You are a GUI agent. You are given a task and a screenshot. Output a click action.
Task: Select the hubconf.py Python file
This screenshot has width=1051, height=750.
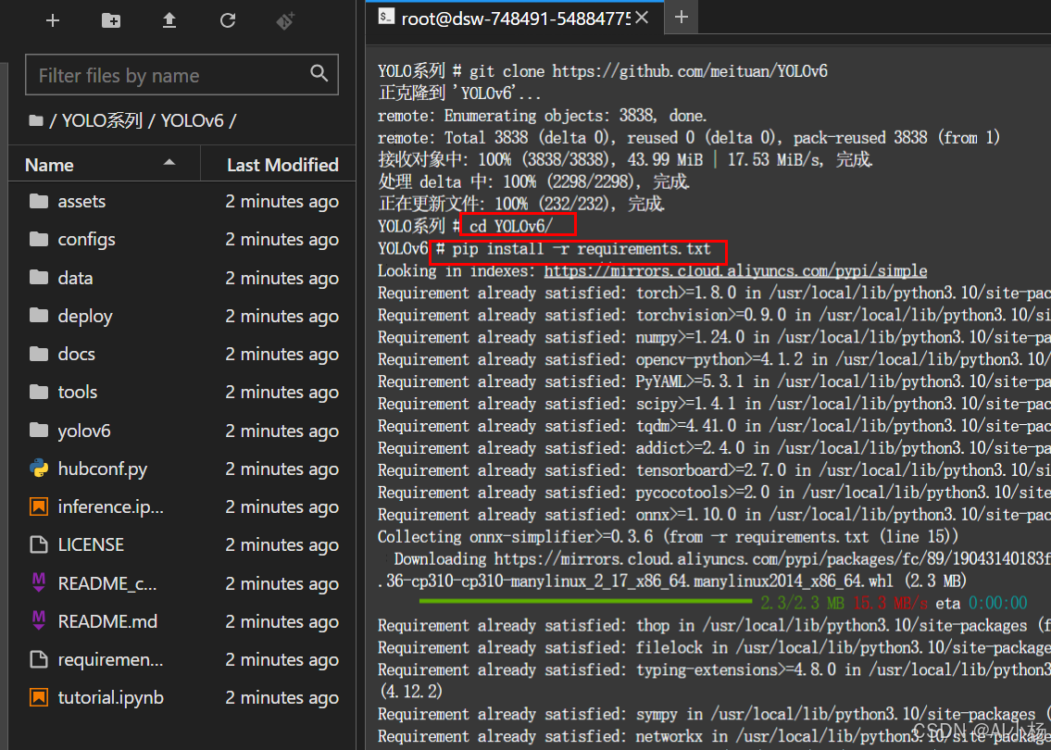tap(102, 469)
